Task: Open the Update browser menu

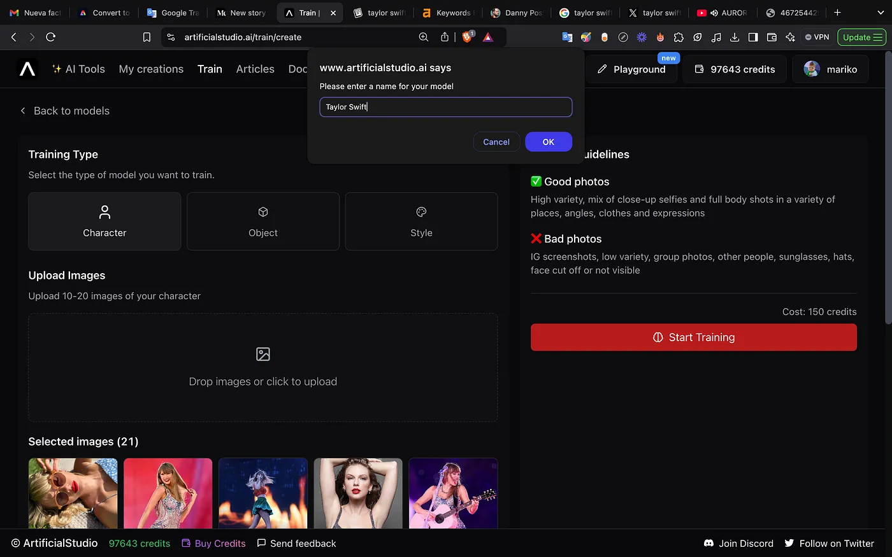Action: 861,37
